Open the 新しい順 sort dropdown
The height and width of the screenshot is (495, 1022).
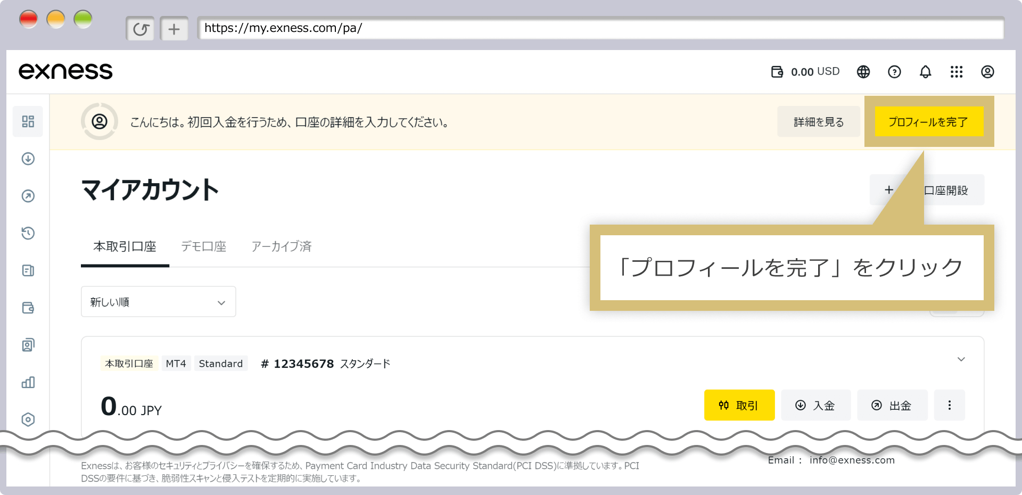tap(158, 302)
